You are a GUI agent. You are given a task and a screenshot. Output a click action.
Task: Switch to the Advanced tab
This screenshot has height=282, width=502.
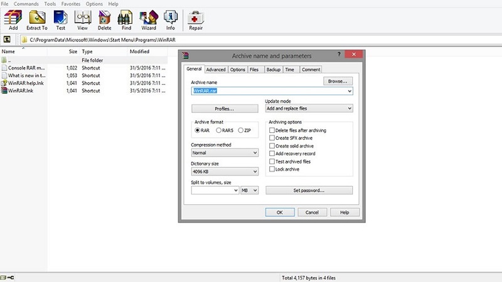(x=216, y=70)
